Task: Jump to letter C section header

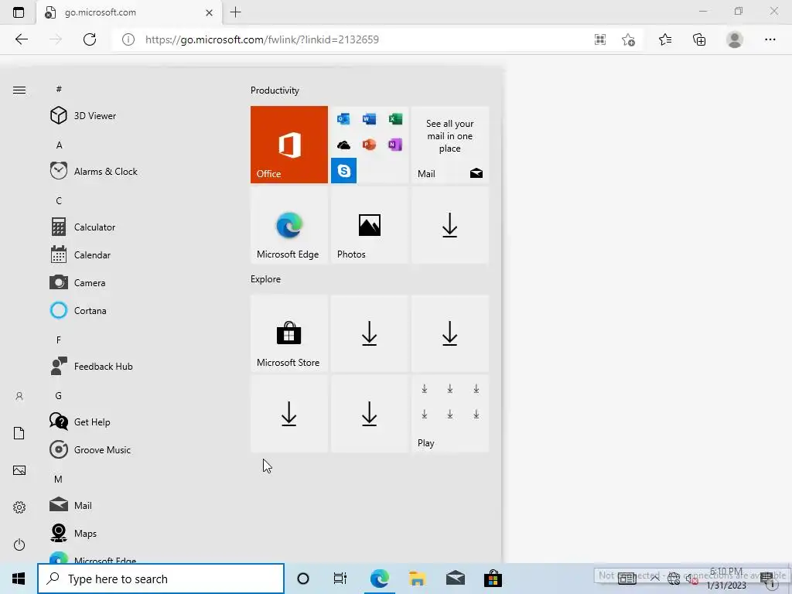Action: click(59, 201)
